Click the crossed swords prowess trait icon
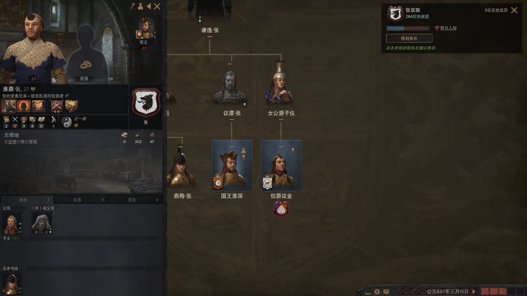Viewport: 527px width, 296px height. coord(57,106)
